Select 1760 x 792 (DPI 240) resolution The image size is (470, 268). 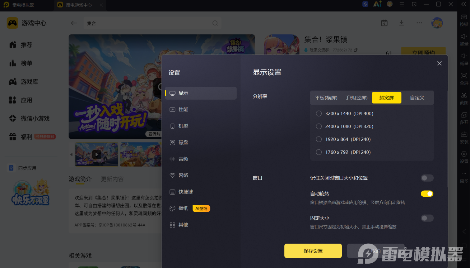pyautogui.click(x=318, y=152)
